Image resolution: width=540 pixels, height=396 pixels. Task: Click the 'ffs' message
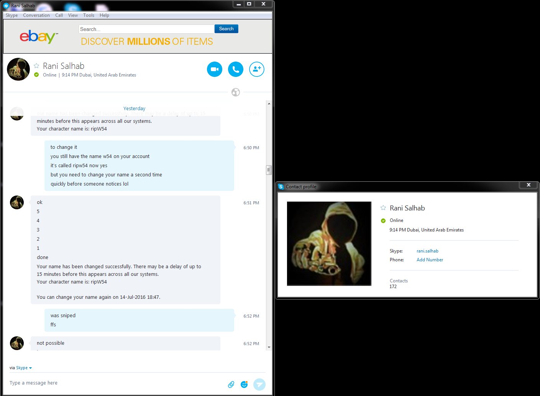[x=53, y=325]
